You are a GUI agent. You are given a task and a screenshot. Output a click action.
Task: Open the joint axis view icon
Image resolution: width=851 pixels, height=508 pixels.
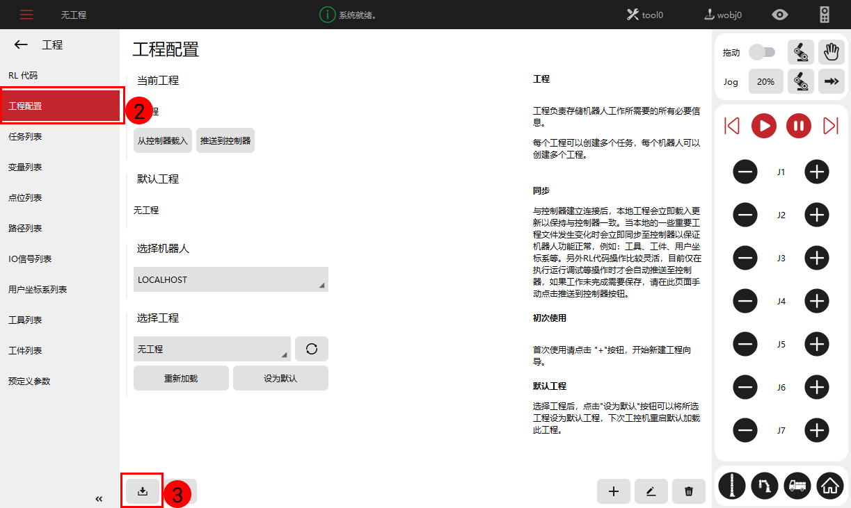731,486
